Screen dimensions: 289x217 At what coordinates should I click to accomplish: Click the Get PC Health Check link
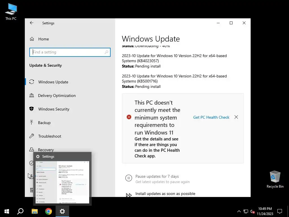(x=211, y=117)
